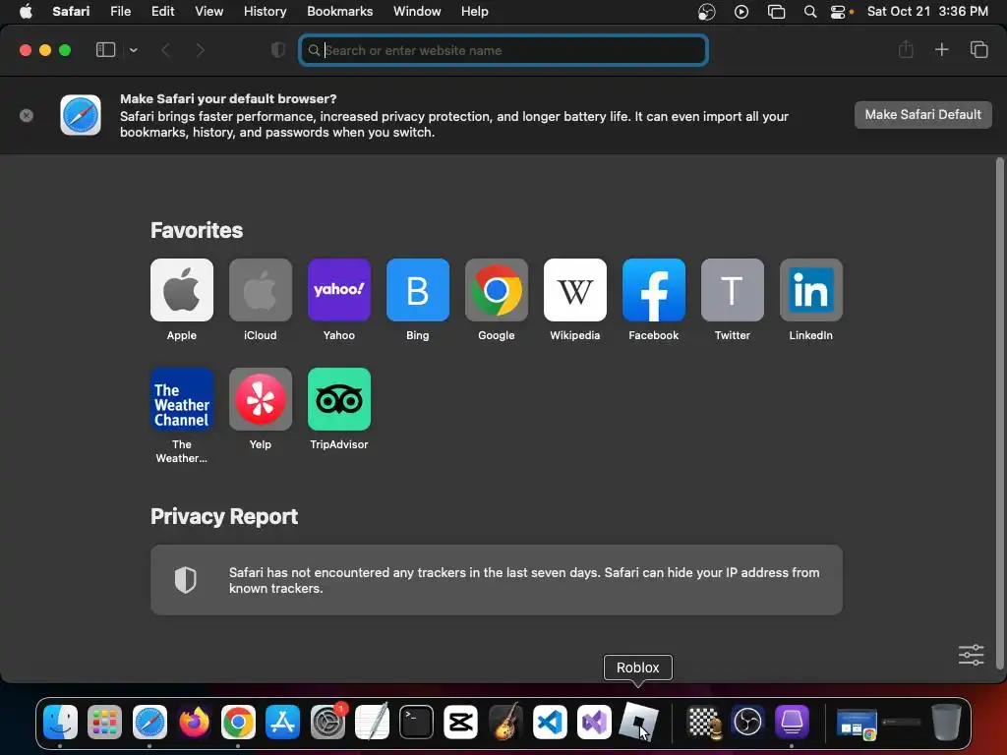Open TextEdit from the Dock

point(372,722)
